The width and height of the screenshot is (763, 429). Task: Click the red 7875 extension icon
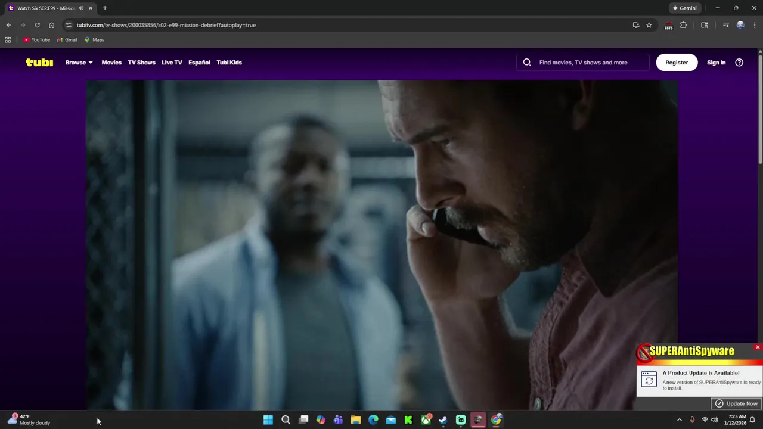tap(668, 26)
